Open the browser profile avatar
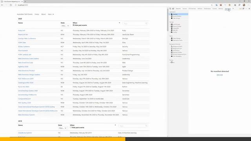 [x=244, y=5]
